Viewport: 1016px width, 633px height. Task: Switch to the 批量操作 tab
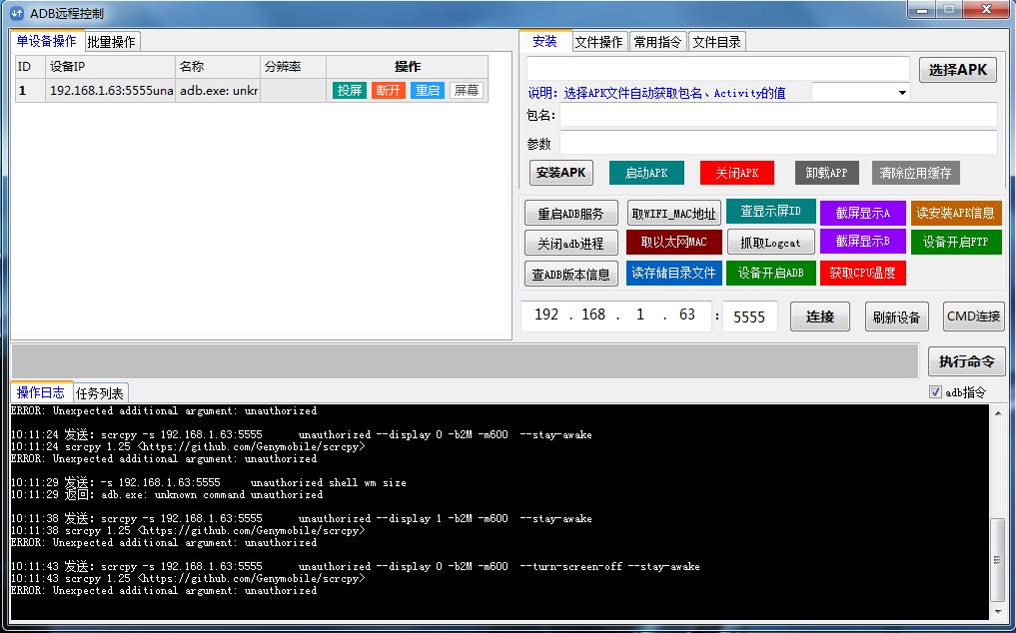tap(111, 42)
